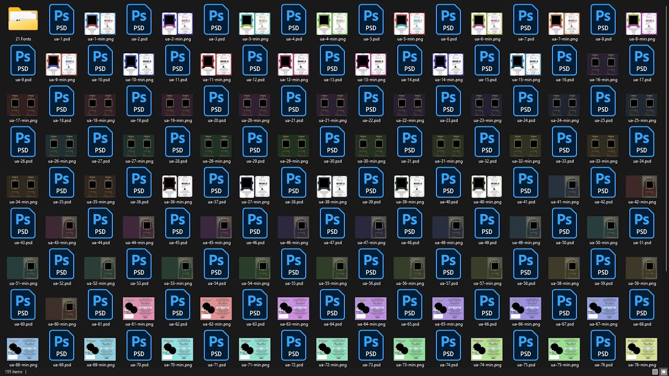This screenshot has height=376, width=669.
Task: Select the ua-17.psd file icon
Action: click(642, 61)
